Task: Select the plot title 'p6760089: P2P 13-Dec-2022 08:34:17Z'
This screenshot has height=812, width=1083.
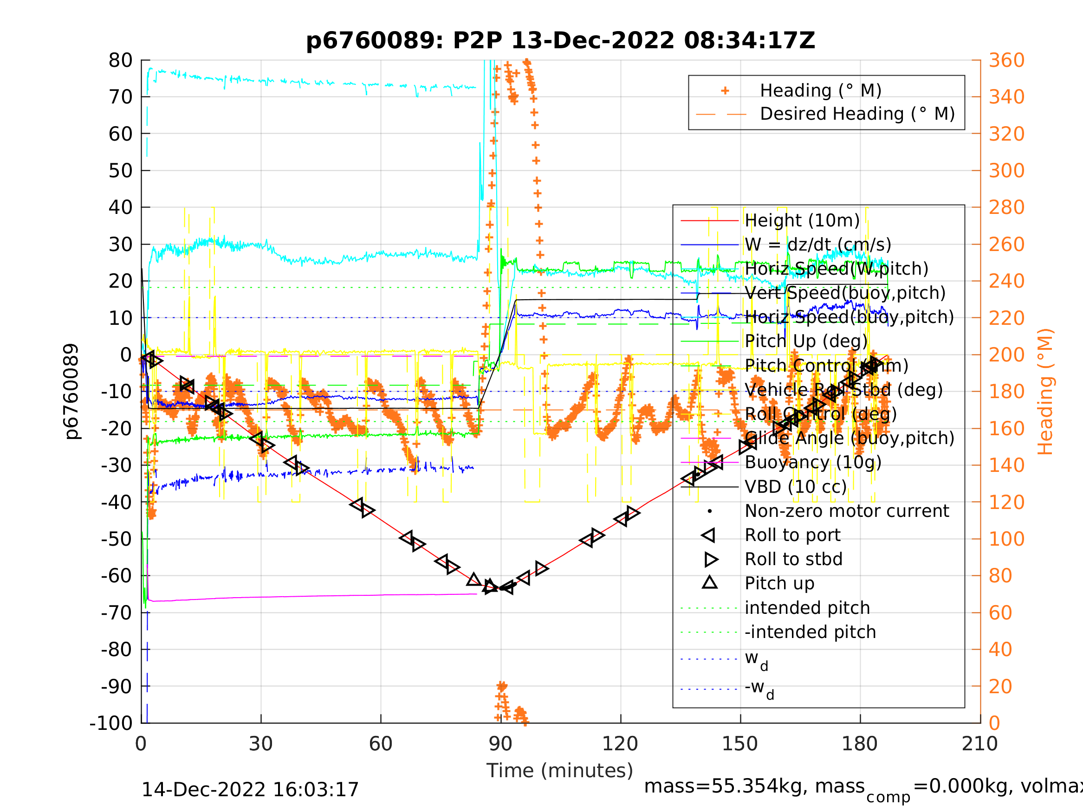Action: click(x=561, y=41)
